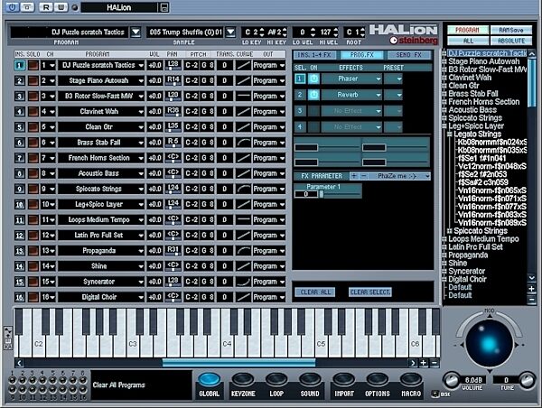Collapse the Legato Strings tree node
Viewport: 542px width, 408px height.
(450, 134)
